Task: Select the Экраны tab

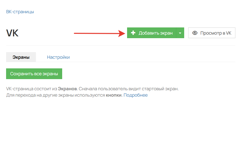Action: coord(21,57)
